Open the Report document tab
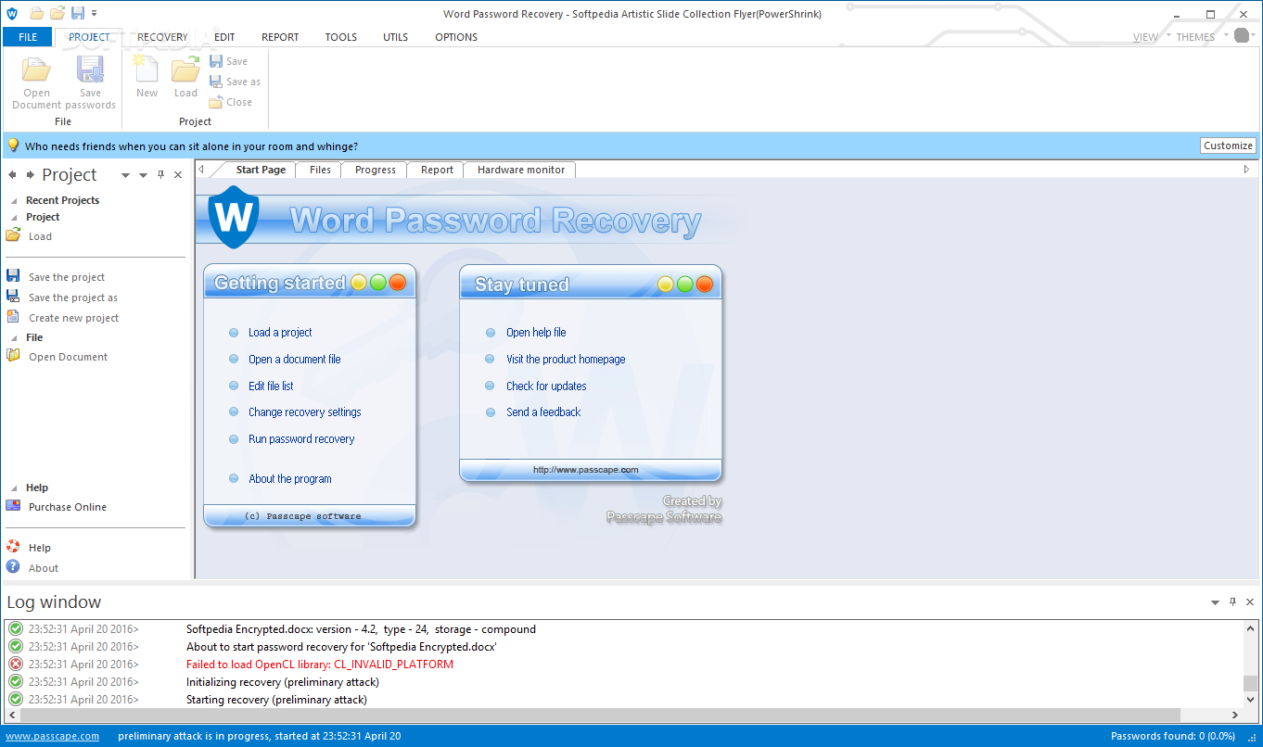The width and height of the screenshot is (1263, 747). click(437, 170)
